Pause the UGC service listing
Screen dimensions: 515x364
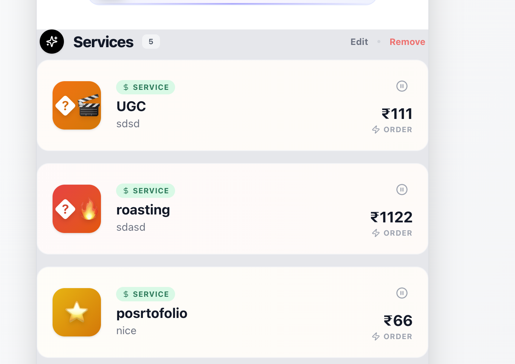point(402,86)
